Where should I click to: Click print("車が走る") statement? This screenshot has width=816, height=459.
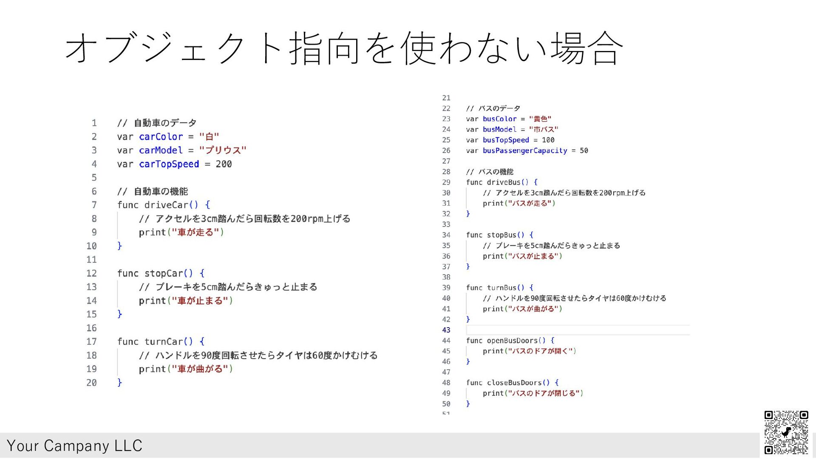point(181,232)
